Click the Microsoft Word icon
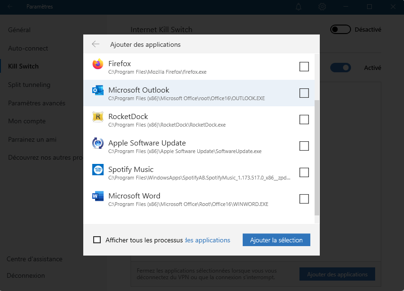The width and height of the screenshot is (404, 291). (98, 197)
